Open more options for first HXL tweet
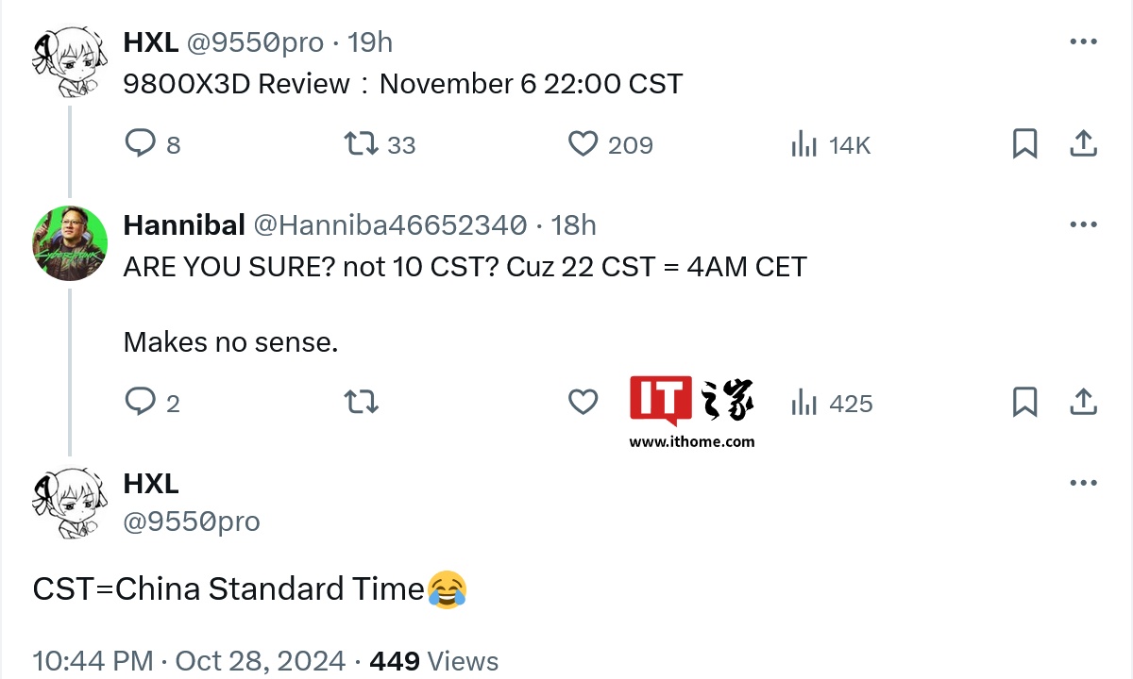Viewport: 1133px width, 679px height. point(1083,41)
